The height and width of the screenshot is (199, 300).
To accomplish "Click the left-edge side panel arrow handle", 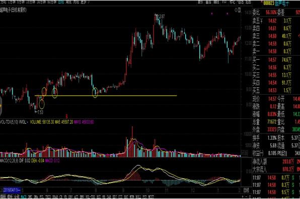I will click(1, 106).
